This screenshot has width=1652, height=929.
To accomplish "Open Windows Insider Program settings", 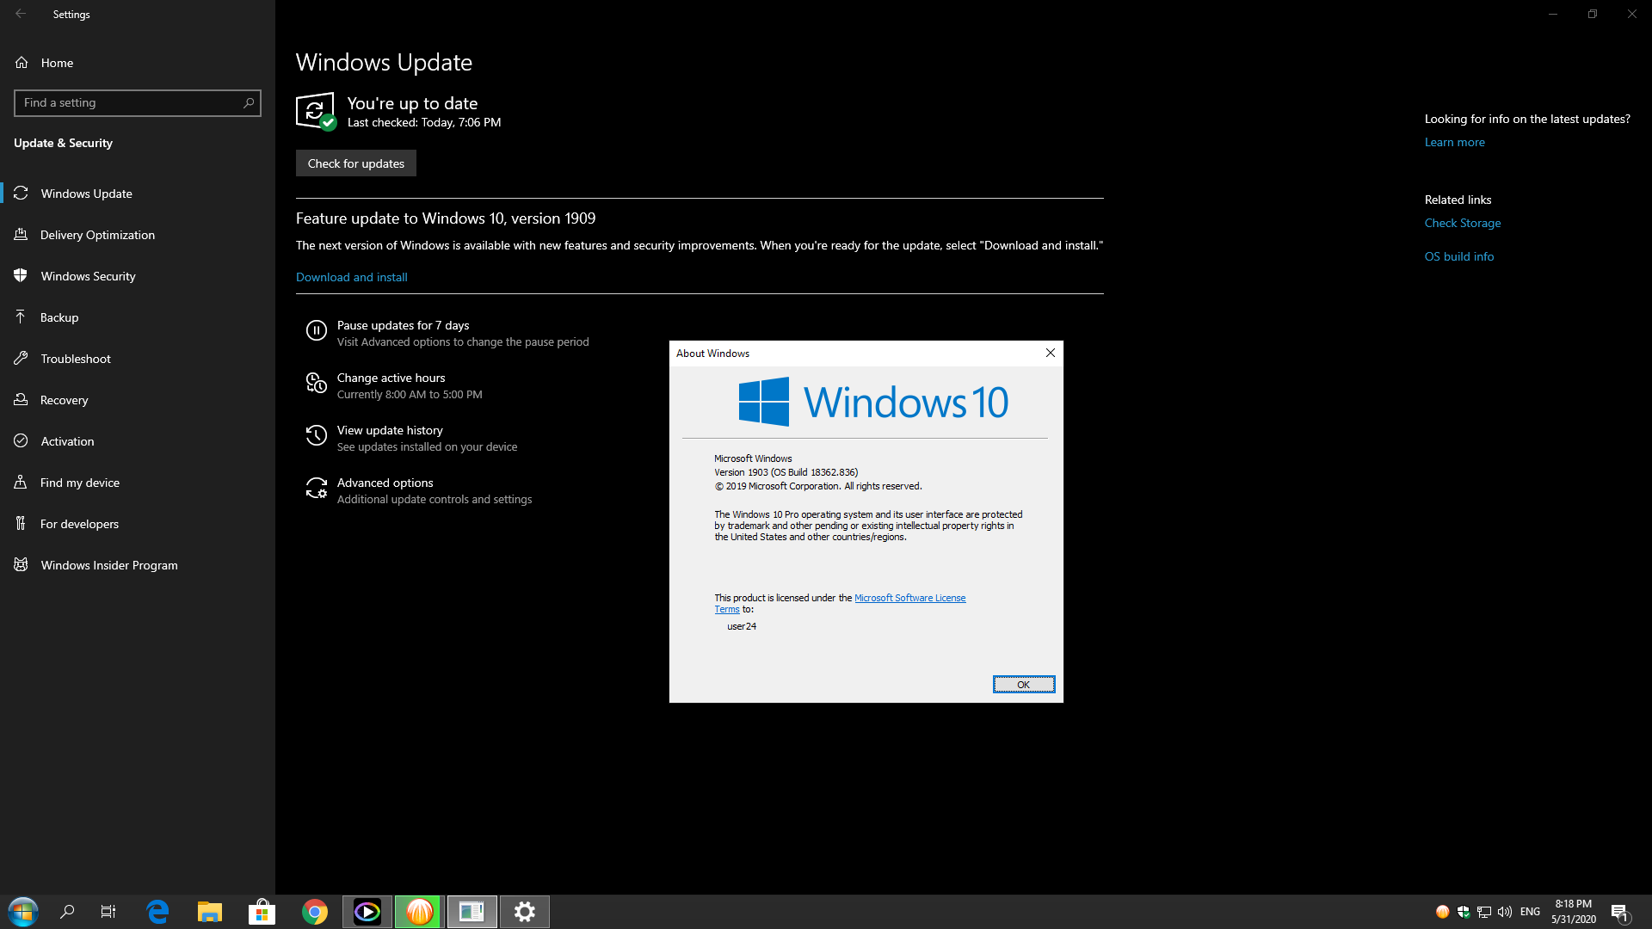I will tap(138, 565).
